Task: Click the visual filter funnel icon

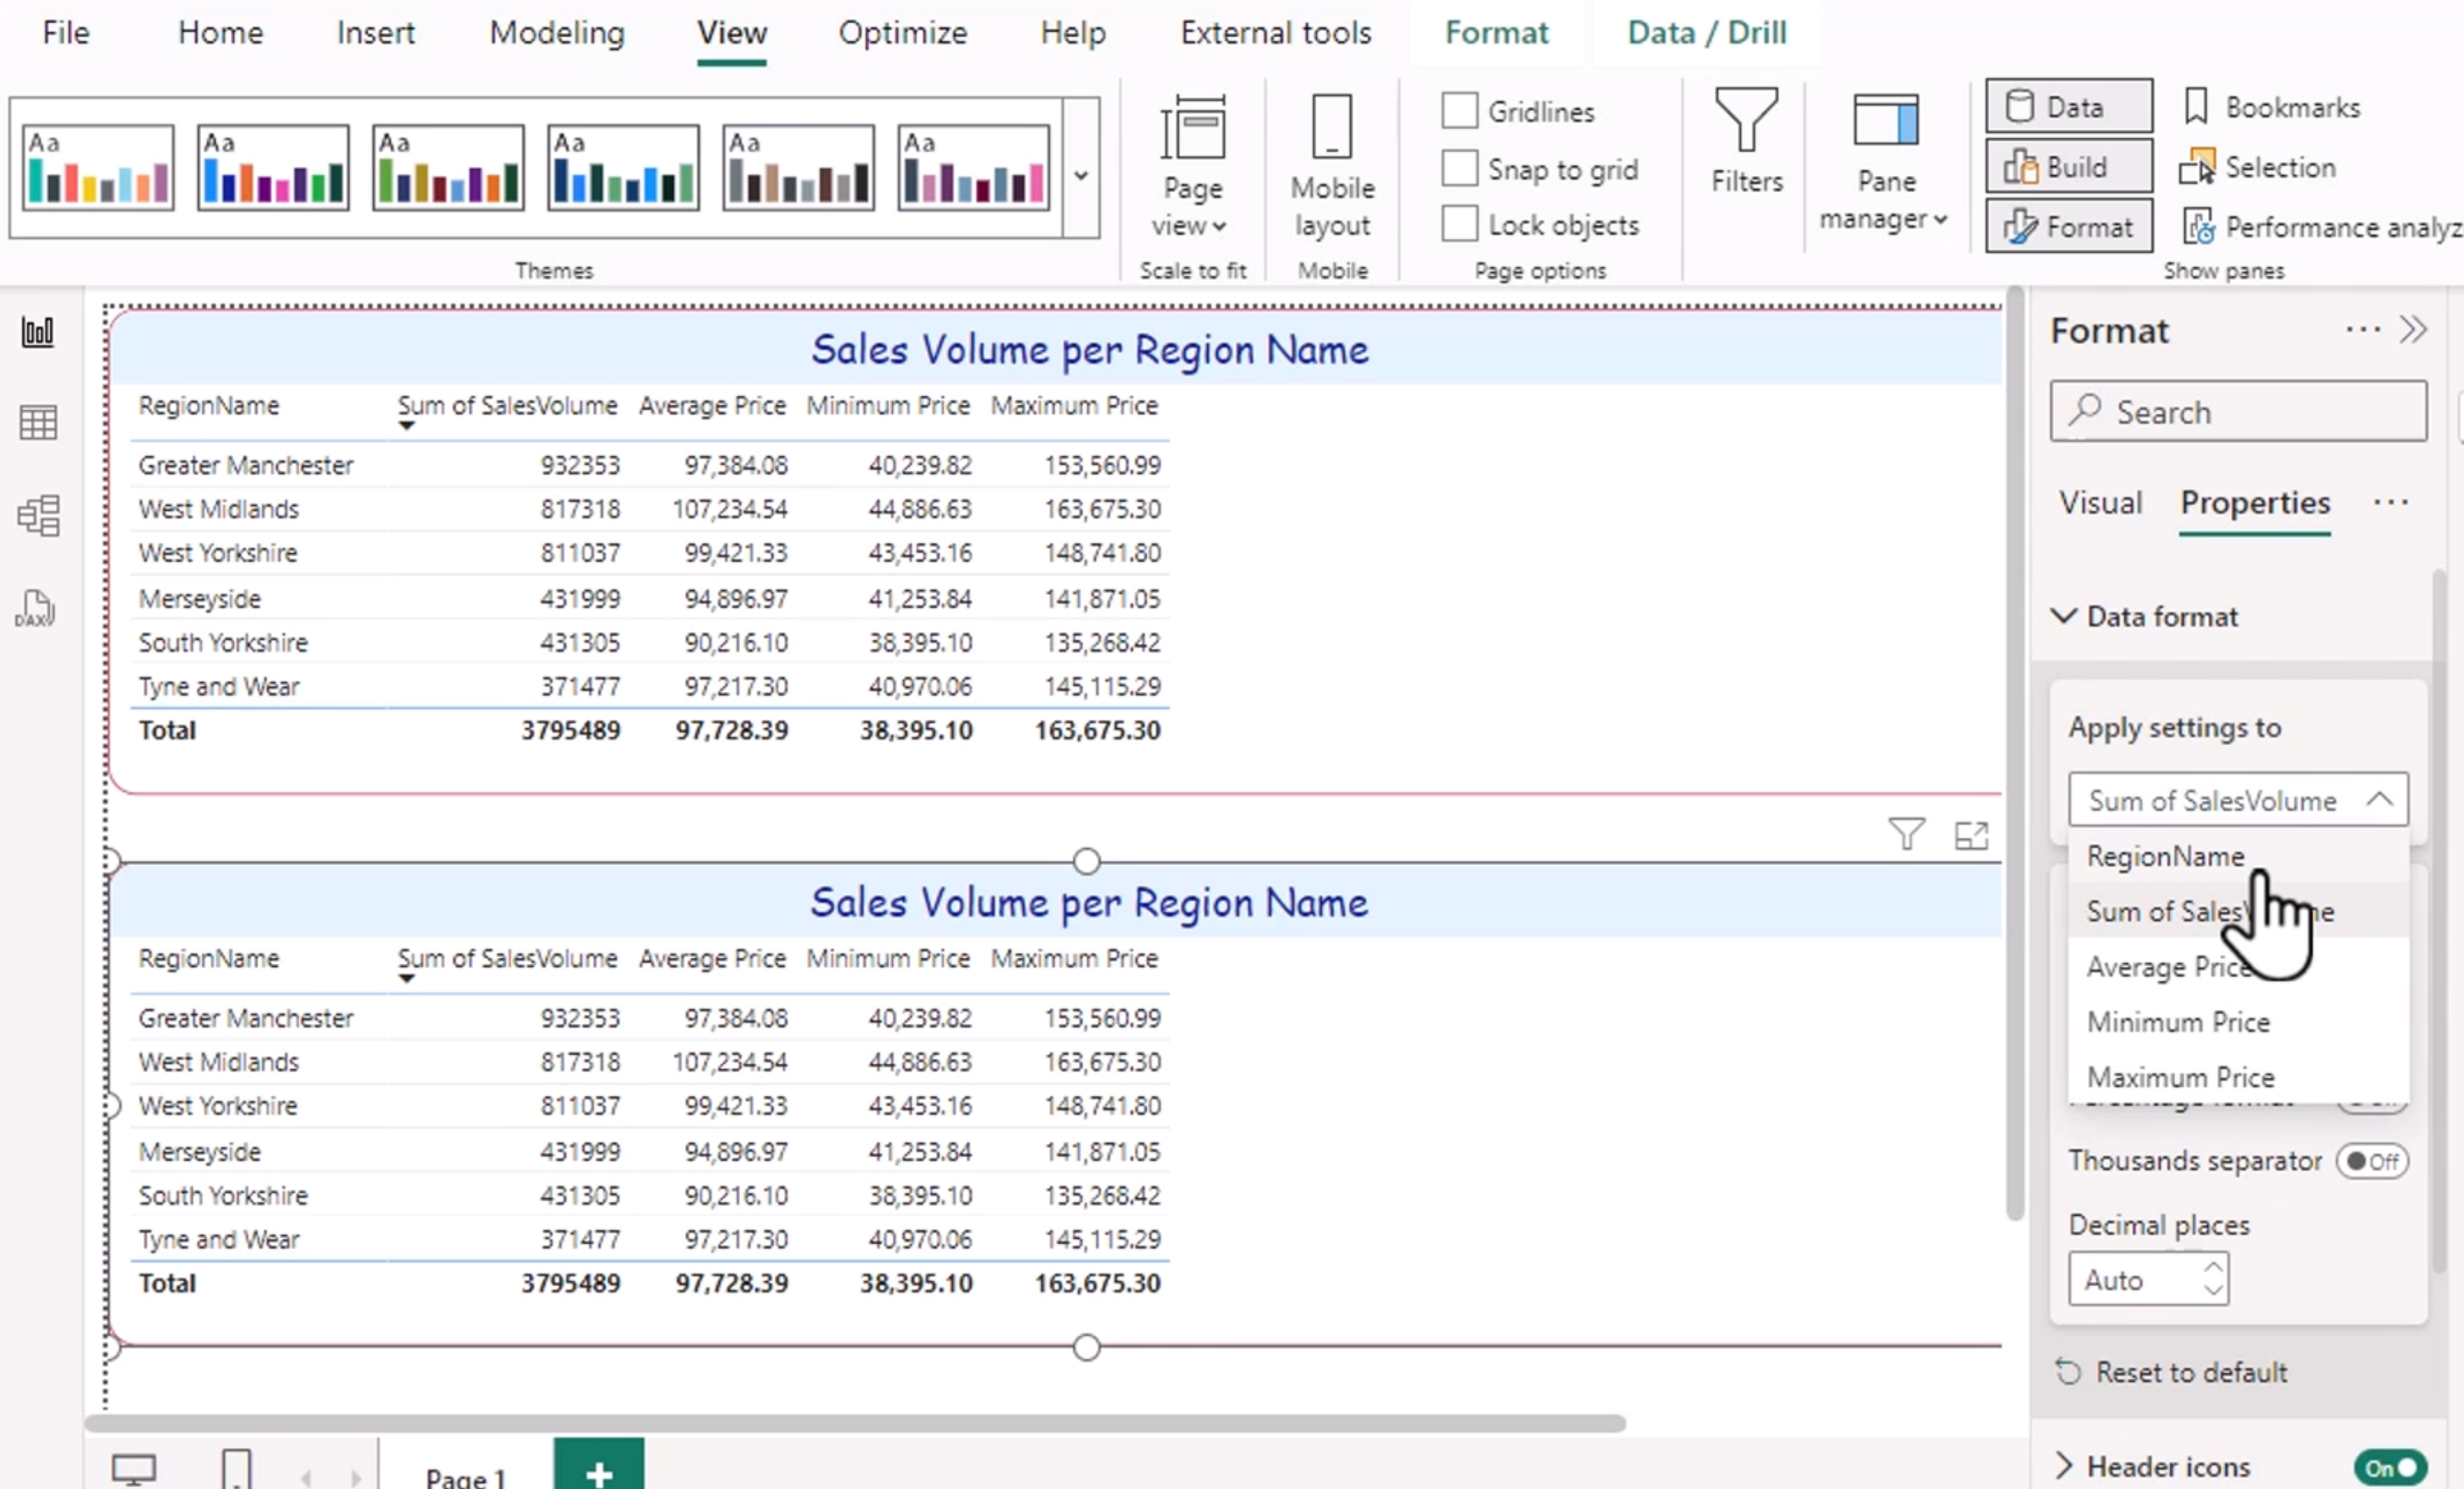Action: pyautogui.click(x=1906, y=834)
